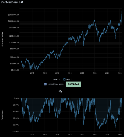124x137 pixels.
Task: Select the -80.00% drawdown axis label
Action: 16,125
